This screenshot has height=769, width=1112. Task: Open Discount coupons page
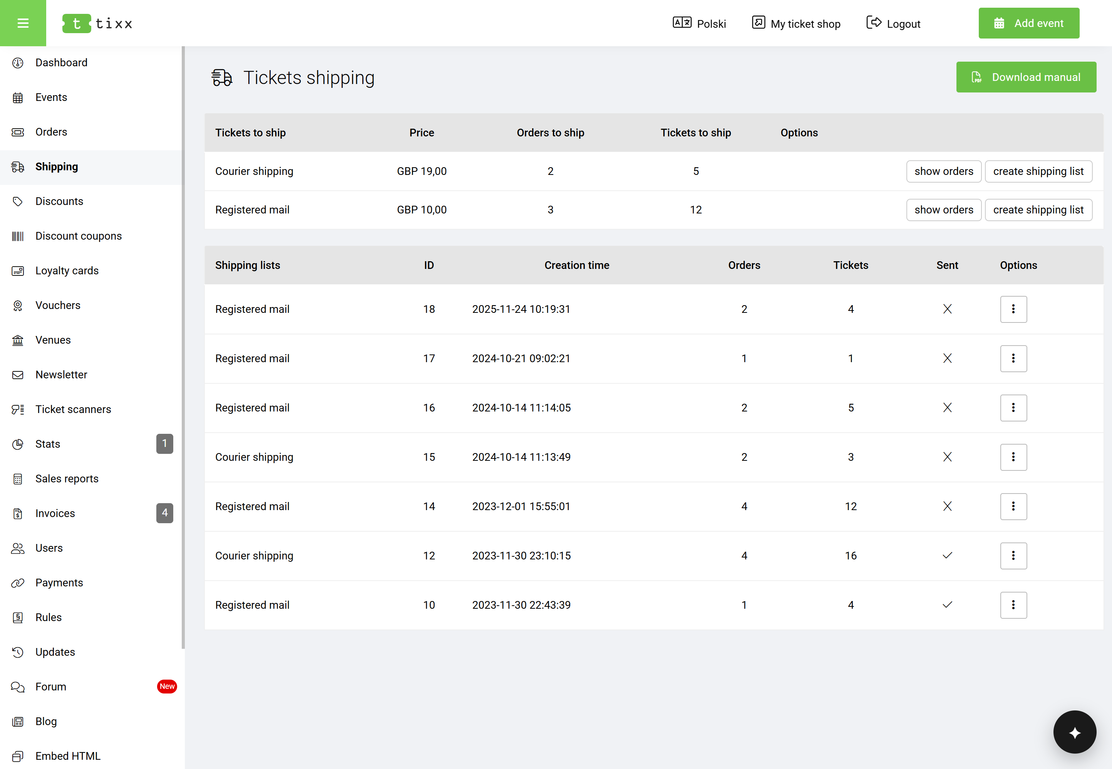pos(79,236)
